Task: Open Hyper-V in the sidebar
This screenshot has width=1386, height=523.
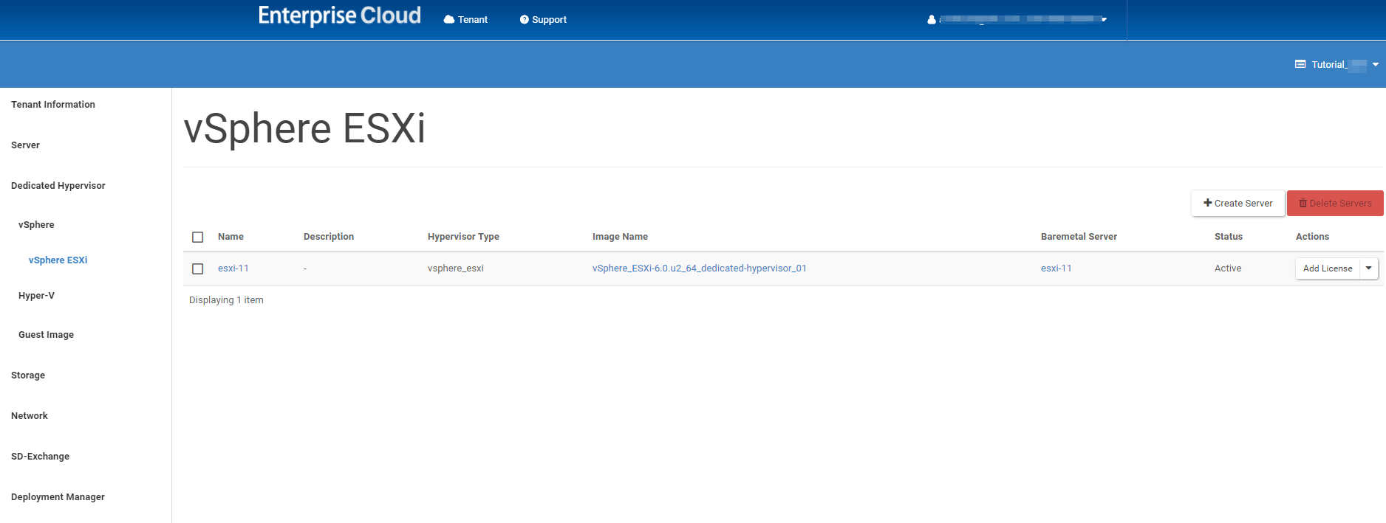Action: point(36,296)
